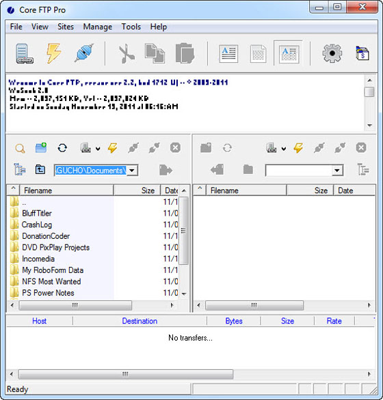The width and height of the screenshot is (383, 400).
Task: Sort remote files by Filename column
Action: 246,190
